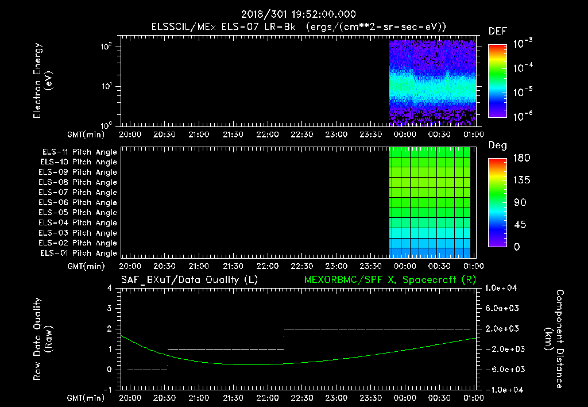Select the ELS-04 Pitch Angle row label

[78, 223]
